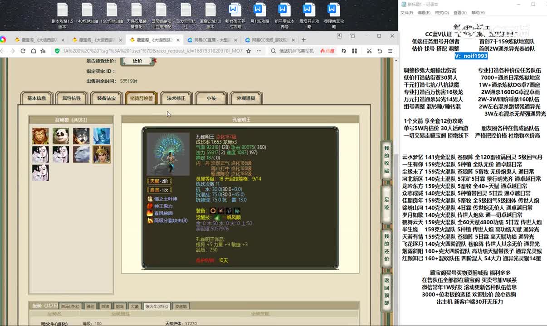Select the crowned 孔雀明王 summon portrait
This screenshot has height=326, width=547.
point(102,154)
